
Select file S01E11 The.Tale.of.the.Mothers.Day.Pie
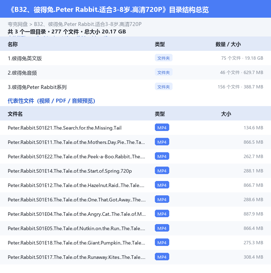click(76, 142)
